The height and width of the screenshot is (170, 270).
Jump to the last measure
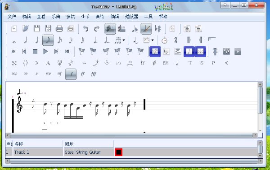pos(67,51)
